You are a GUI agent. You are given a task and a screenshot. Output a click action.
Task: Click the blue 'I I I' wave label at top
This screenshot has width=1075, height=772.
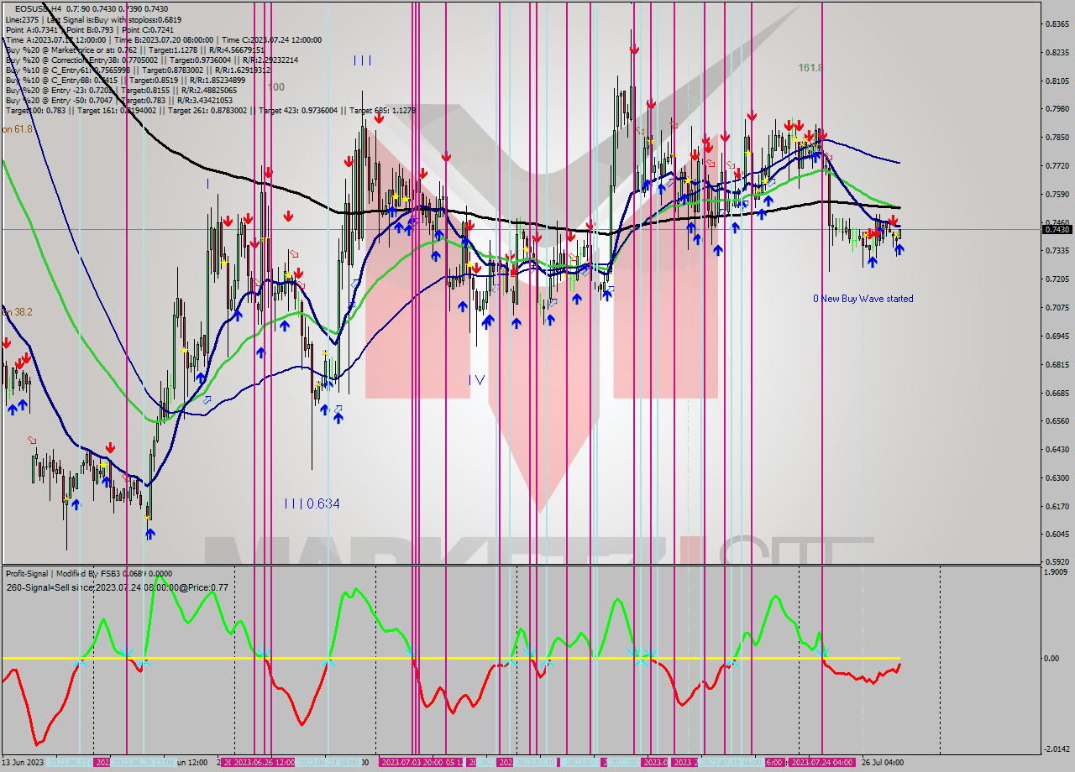(363, 60)
